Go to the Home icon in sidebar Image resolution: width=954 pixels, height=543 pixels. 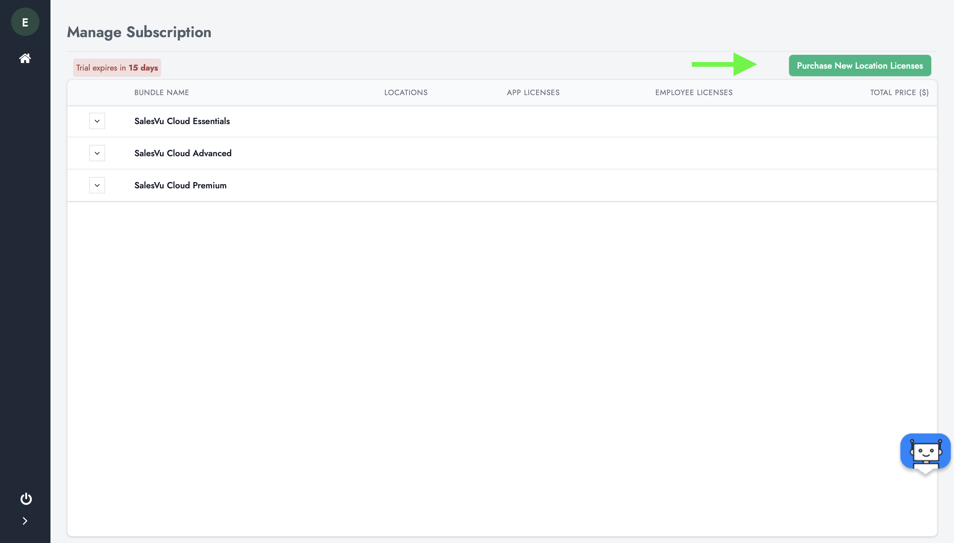click(25, 59)
